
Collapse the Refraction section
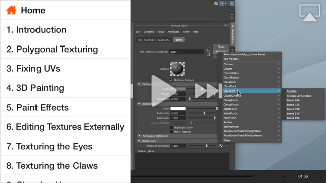click(x=139, y=141)
